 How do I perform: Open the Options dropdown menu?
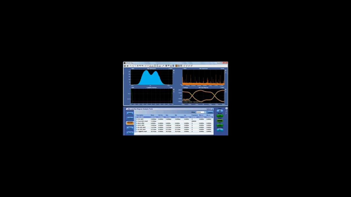pyautogui.click(x=210, y=109)
